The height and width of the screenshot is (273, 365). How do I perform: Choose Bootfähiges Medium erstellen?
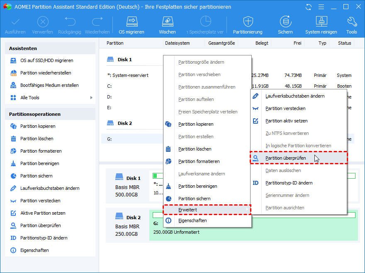[50, 85]
